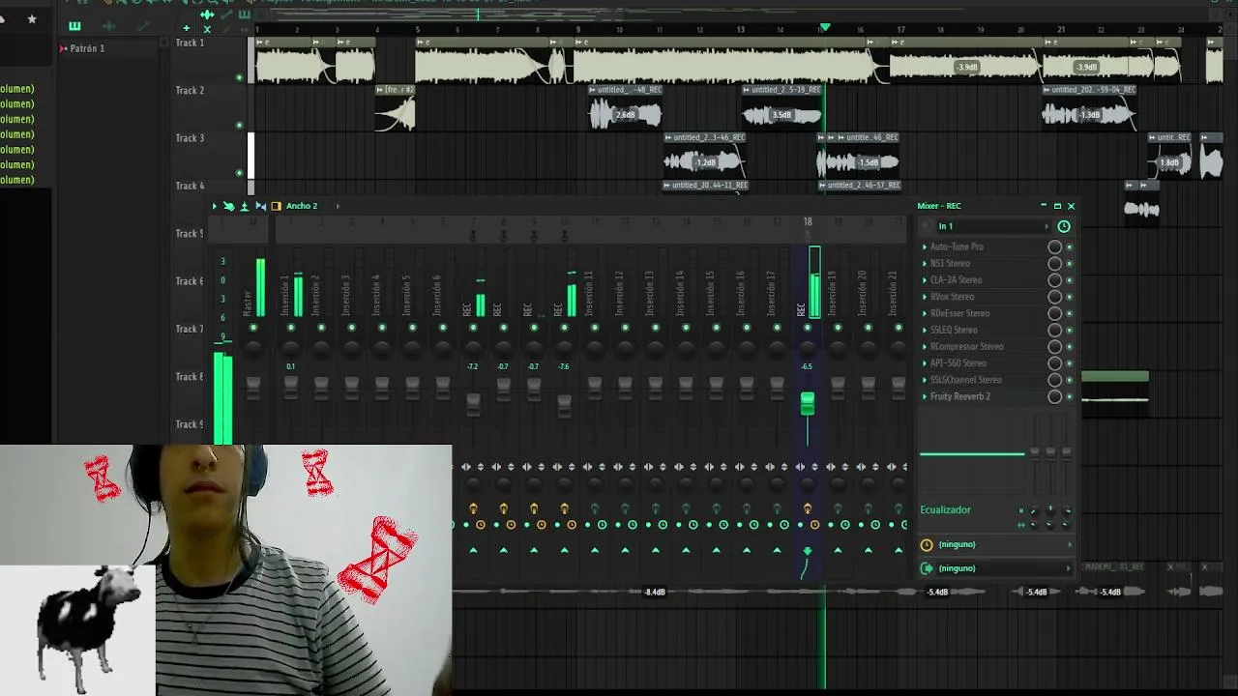This screenshot has width=1238, height=696.
Task: Click the orange FX circle under first REC track
Action: point(481,525)
